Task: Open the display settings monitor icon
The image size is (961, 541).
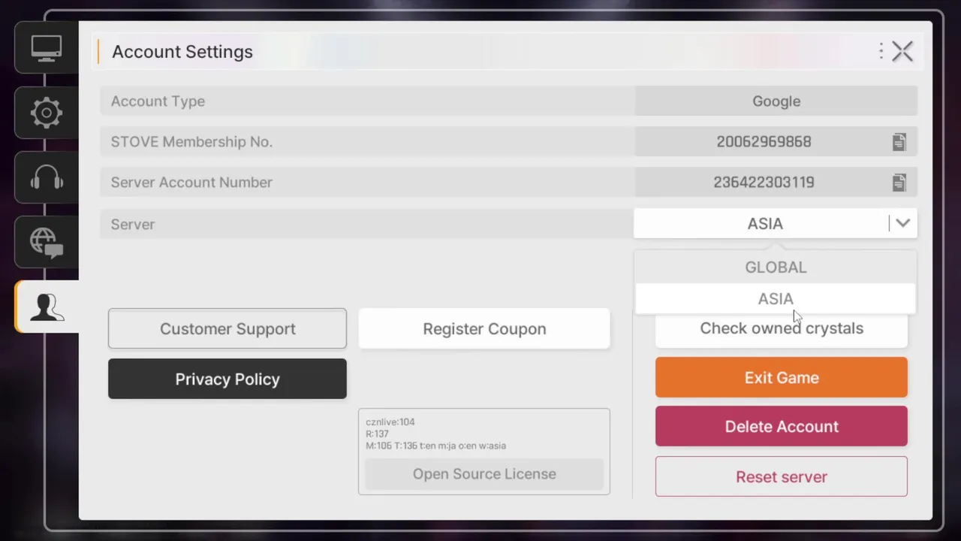Action: click(47, 48)
